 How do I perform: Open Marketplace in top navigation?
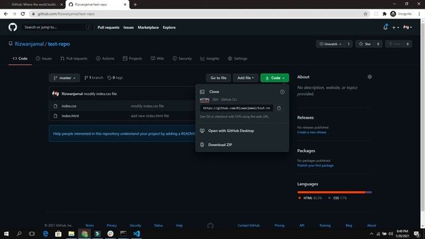(x=148, y=27)
